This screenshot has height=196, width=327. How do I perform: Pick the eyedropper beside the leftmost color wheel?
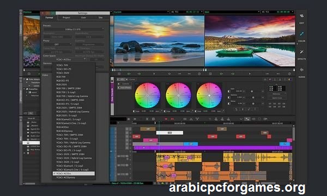point(162,111)
